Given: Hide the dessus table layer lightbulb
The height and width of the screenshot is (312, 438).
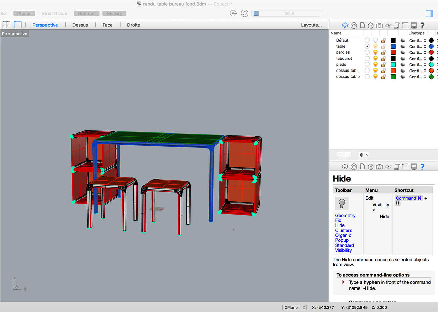Looking at the screenshot, I should tap(375, 77).
